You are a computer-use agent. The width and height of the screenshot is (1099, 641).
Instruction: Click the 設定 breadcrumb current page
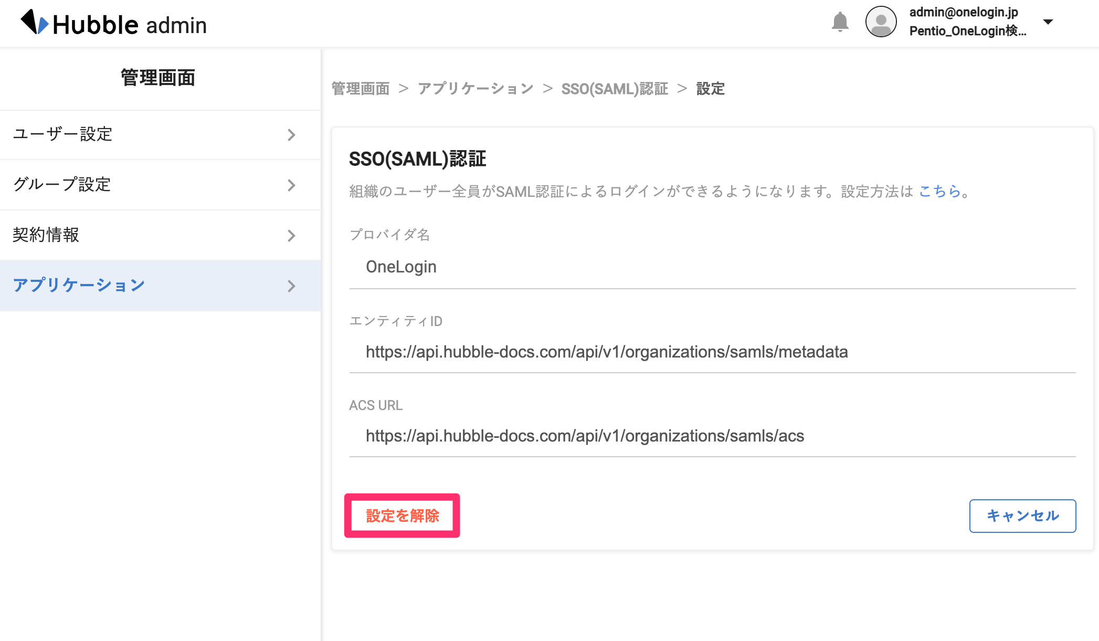711,89
